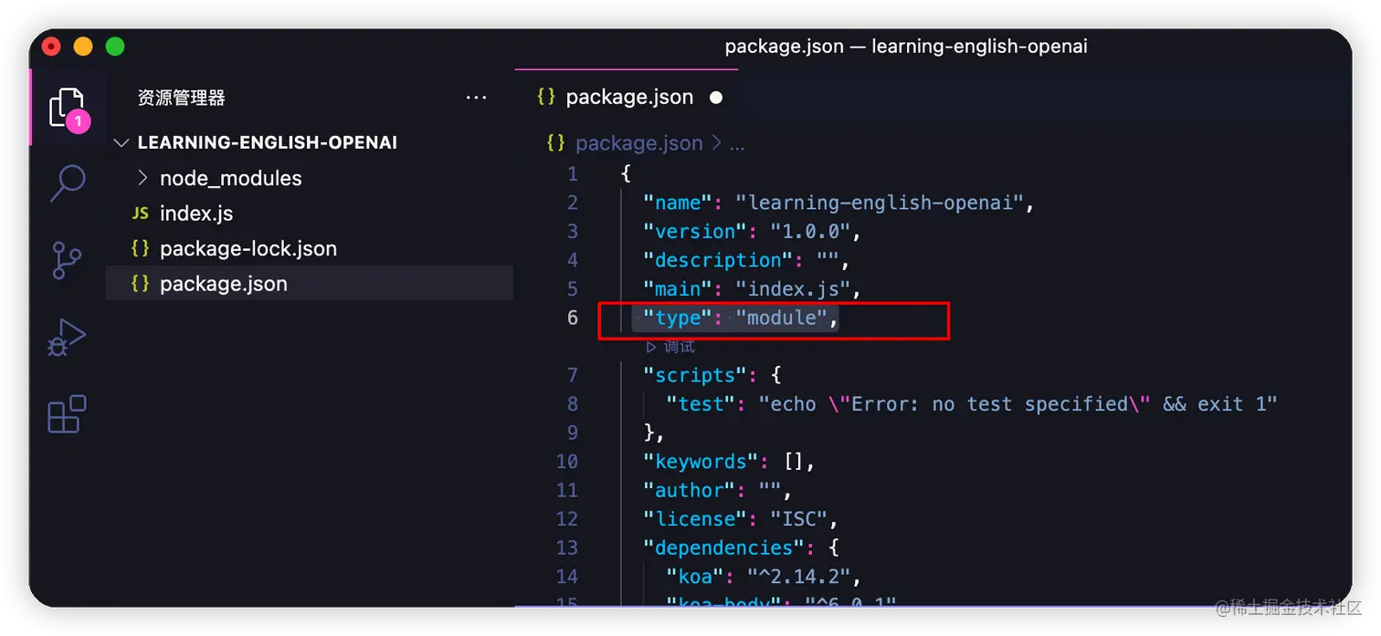Click line number 6 in the gutter
The height and width of the screenshot is (636, 1381).
(573, 318)
